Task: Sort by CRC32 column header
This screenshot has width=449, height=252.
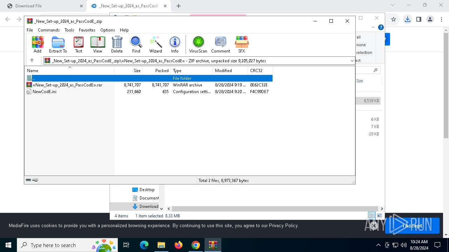Action: [260, 70]
